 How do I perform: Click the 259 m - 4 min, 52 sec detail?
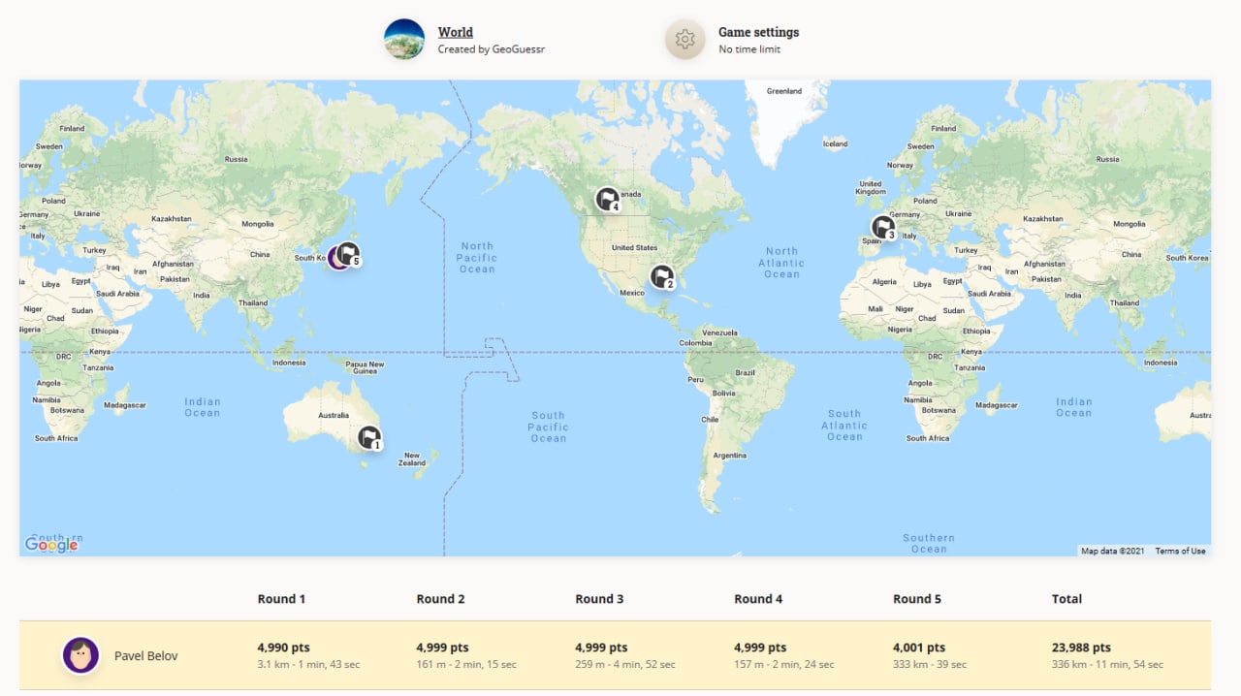click(x=625, y=665)
